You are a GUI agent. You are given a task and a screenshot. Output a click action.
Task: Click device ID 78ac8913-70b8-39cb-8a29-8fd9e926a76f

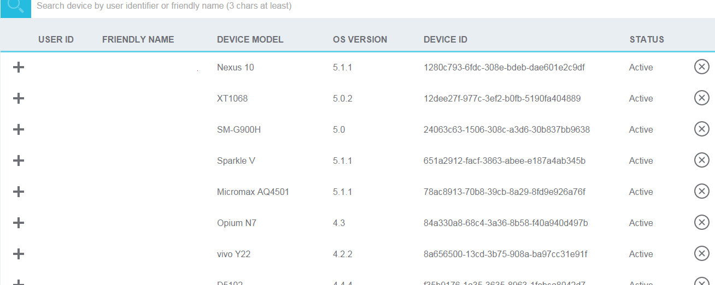coord(505,192)
